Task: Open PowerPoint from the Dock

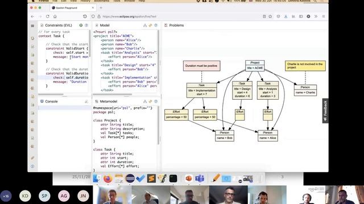Action: click(x=188, y=178)
